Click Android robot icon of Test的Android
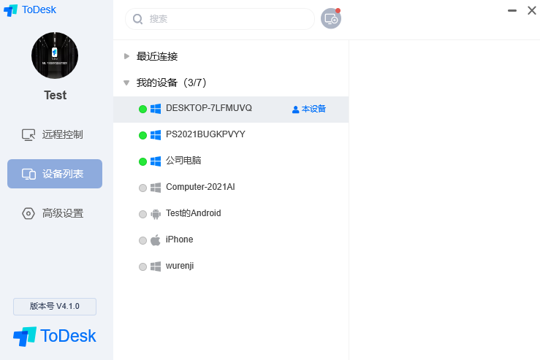Viewport: 540px width, 360px height. 156,214
